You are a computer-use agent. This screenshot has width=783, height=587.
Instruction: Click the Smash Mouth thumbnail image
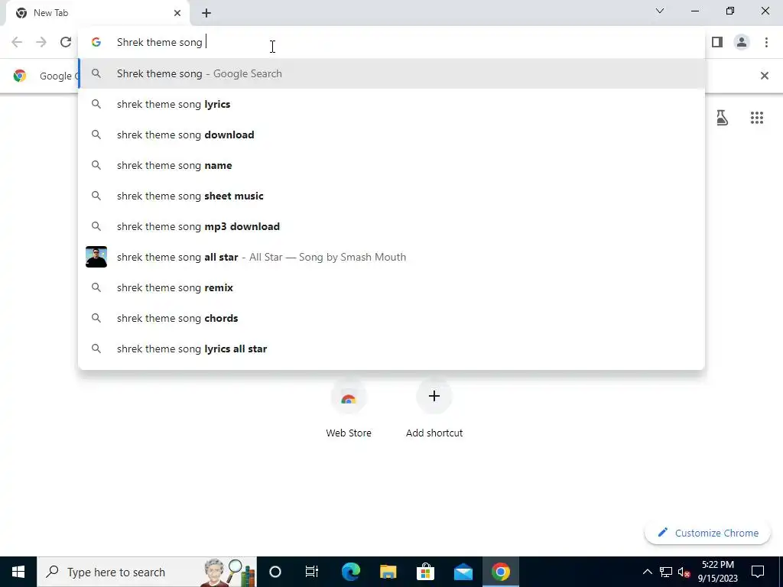pyautogui.click(x=96, y=257)
